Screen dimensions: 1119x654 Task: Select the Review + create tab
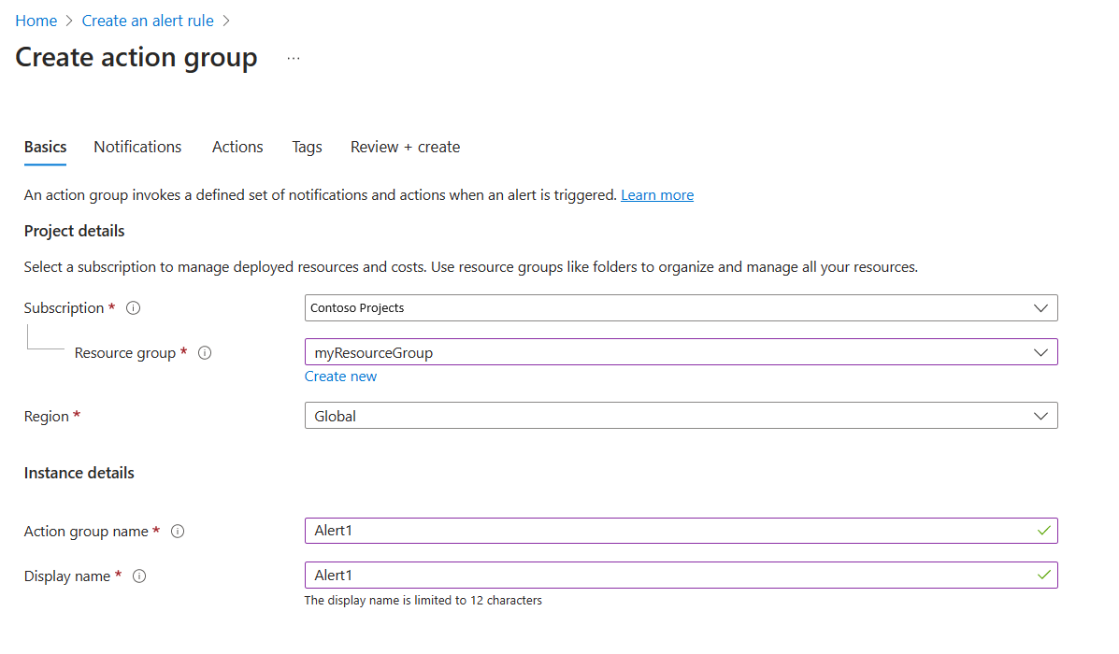pyautogui.click(x=405, y=147)
